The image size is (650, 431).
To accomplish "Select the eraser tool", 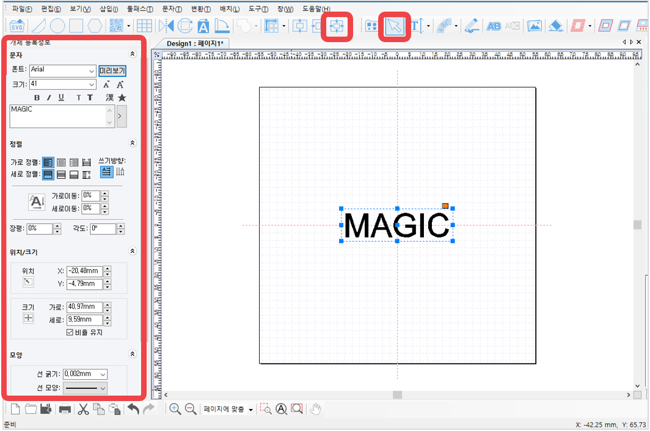I will 555,26.
